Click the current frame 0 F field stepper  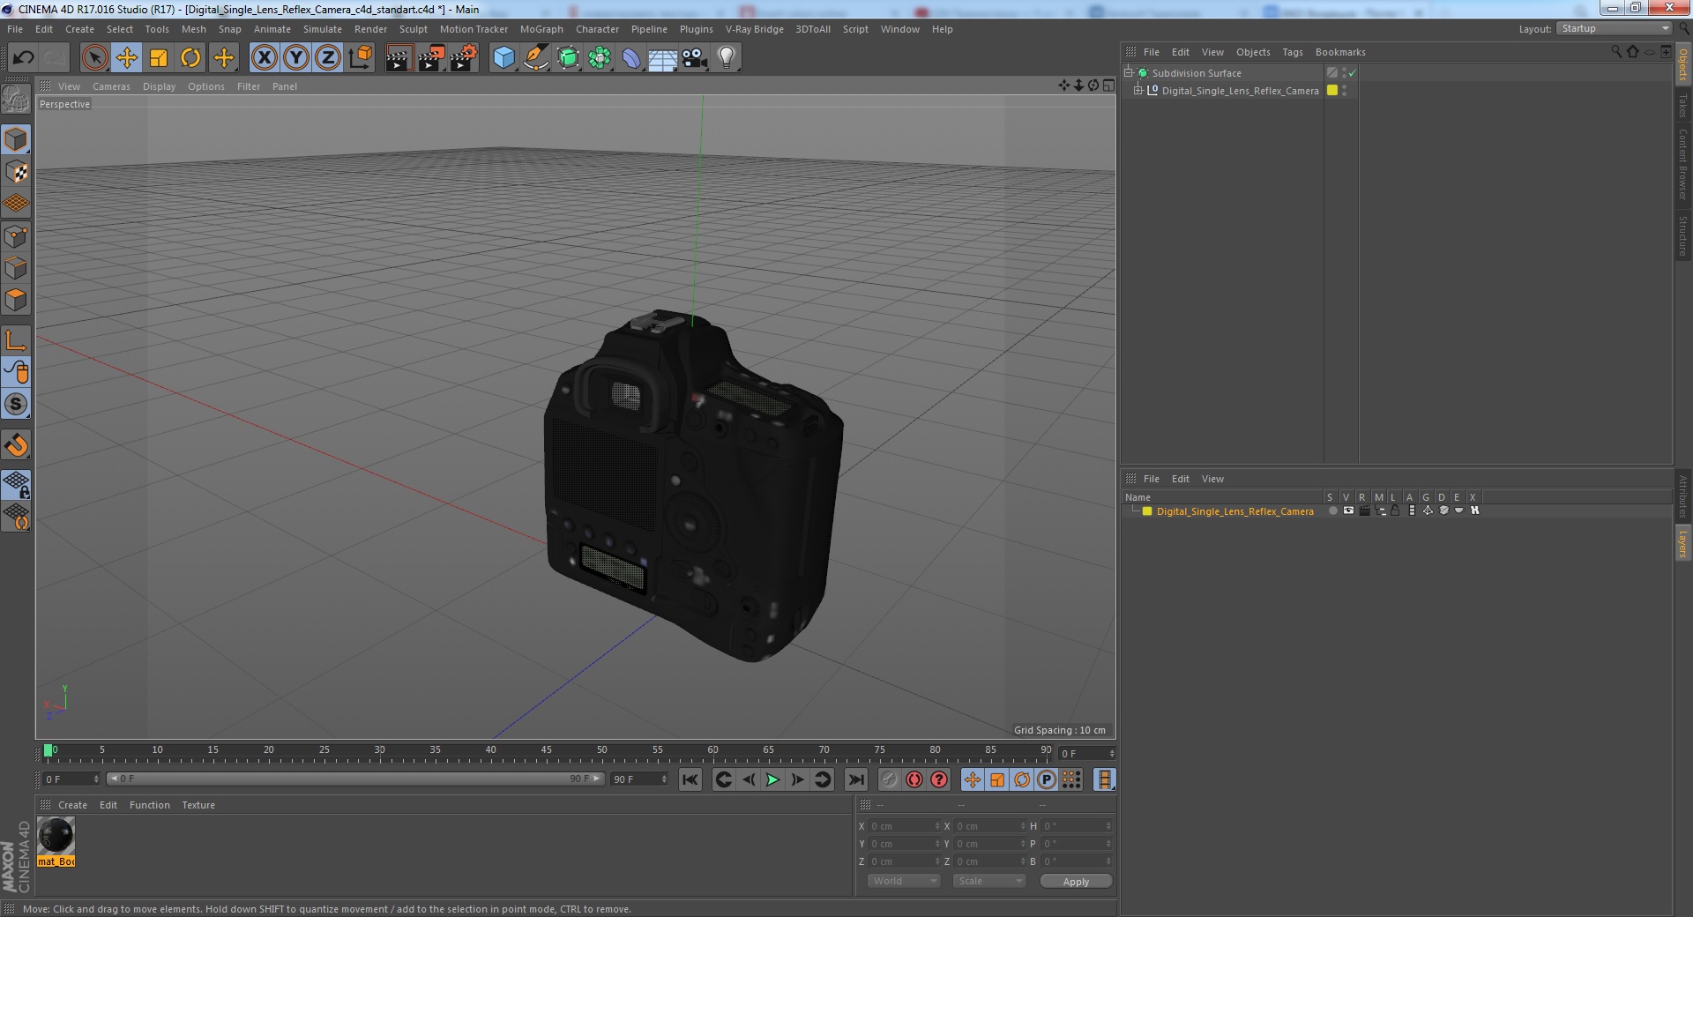click(1112, 753)
